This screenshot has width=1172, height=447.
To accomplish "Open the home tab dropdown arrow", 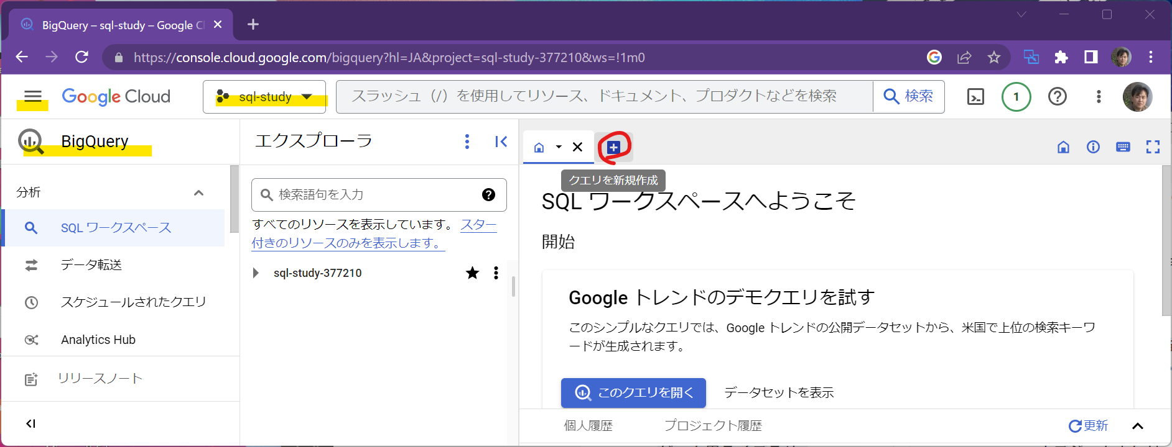I will point(559,147).
